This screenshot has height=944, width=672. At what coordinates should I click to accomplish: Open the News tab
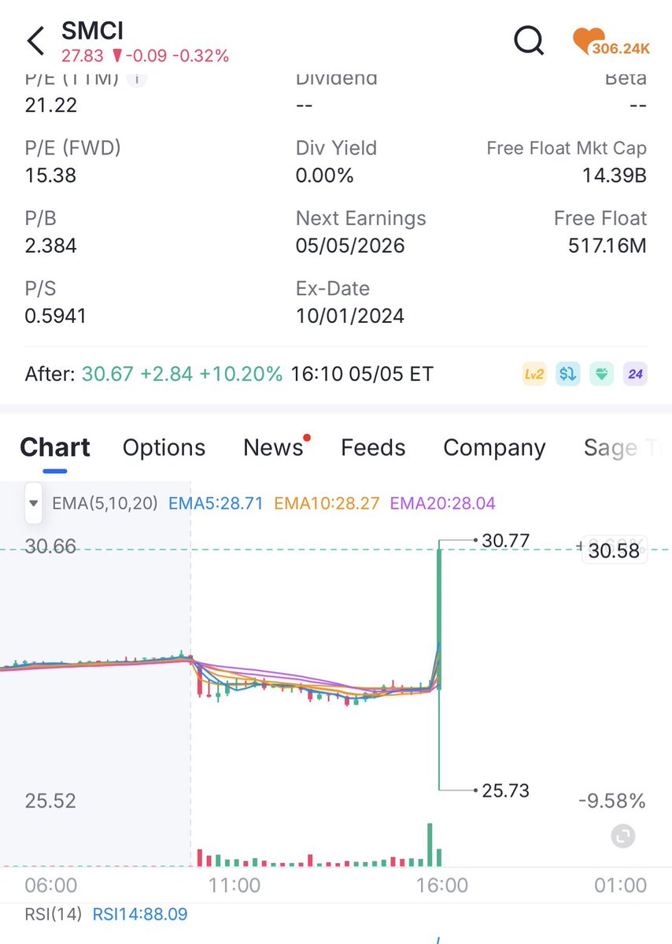(273, 447)
